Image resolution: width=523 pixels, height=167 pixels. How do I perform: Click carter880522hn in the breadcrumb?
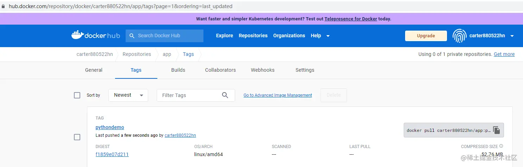click(95, 54)
